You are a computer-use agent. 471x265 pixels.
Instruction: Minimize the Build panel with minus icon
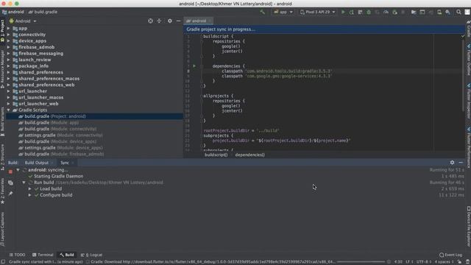(461, 163)
